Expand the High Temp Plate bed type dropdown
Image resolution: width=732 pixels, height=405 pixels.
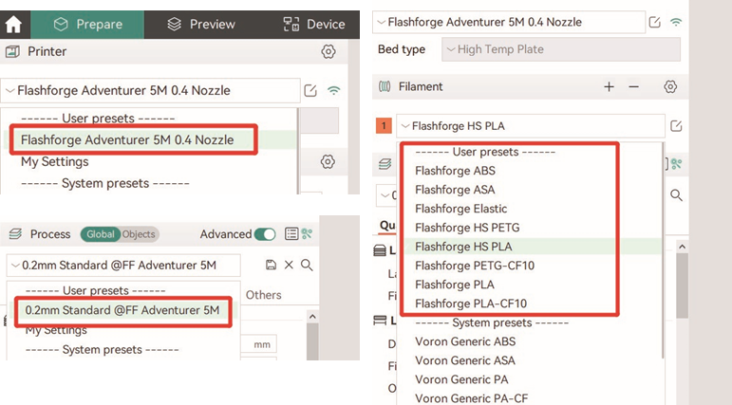tap(561, 49)
